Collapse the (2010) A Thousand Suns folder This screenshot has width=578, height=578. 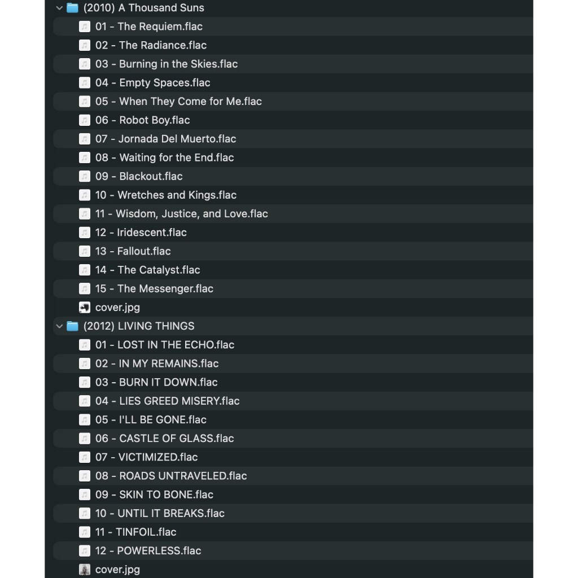click(59, 8)
